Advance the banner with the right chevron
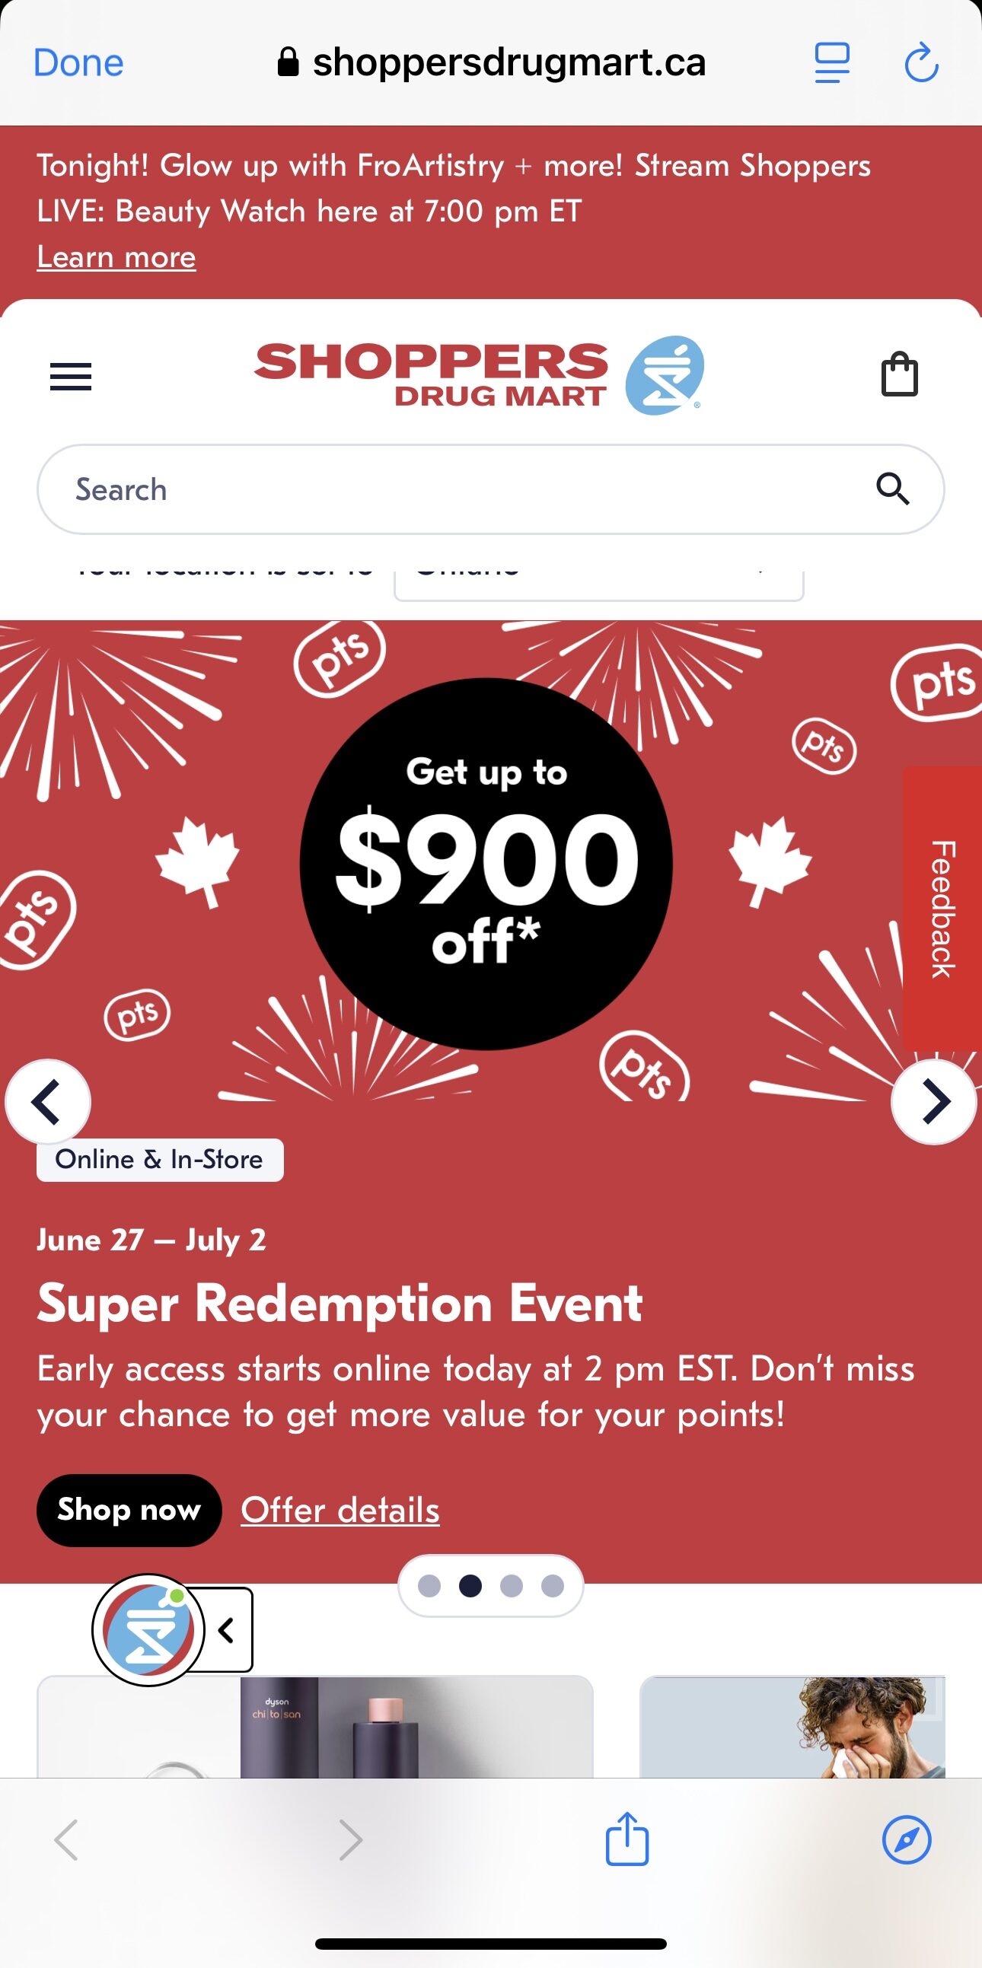This screenshot has height=1968, width=982. pos(933,1103)
